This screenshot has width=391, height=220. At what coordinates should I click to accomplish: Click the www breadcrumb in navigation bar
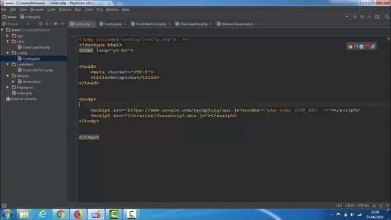click(9, 16)
